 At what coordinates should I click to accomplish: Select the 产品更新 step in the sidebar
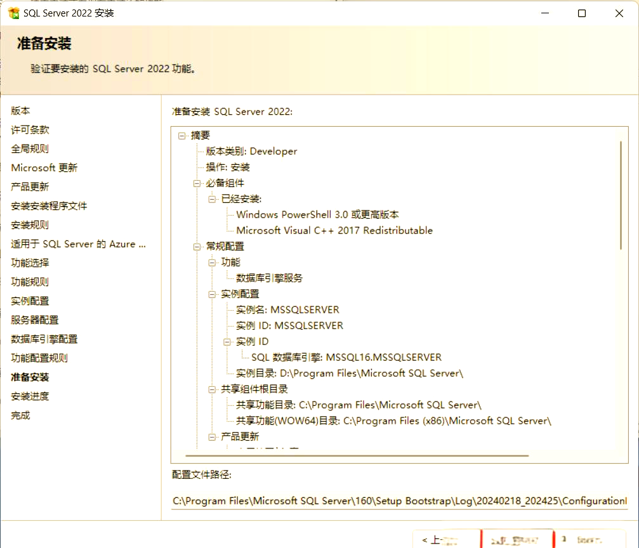click(30, 186)
